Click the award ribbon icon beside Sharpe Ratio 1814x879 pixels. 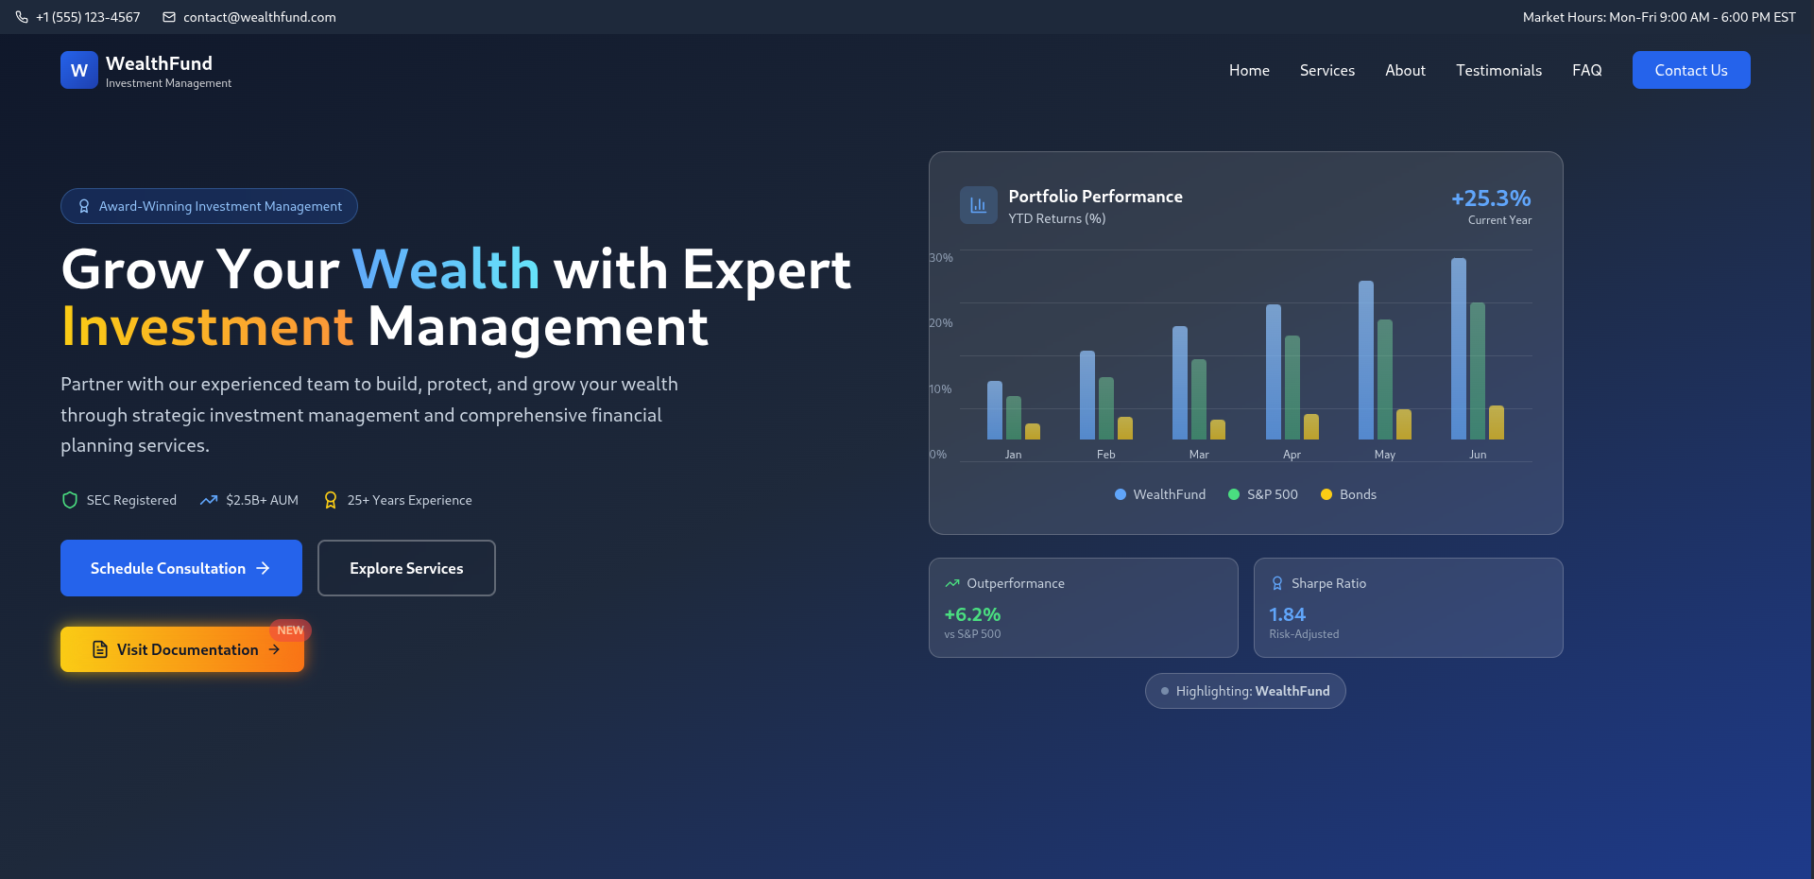[x=1277, y=583]
